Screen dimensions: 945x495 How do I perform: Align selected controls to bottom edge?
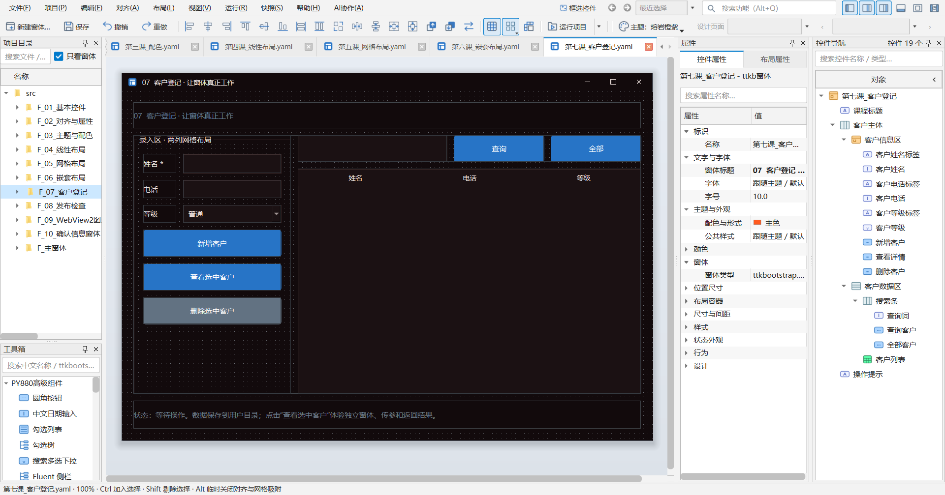283,27
